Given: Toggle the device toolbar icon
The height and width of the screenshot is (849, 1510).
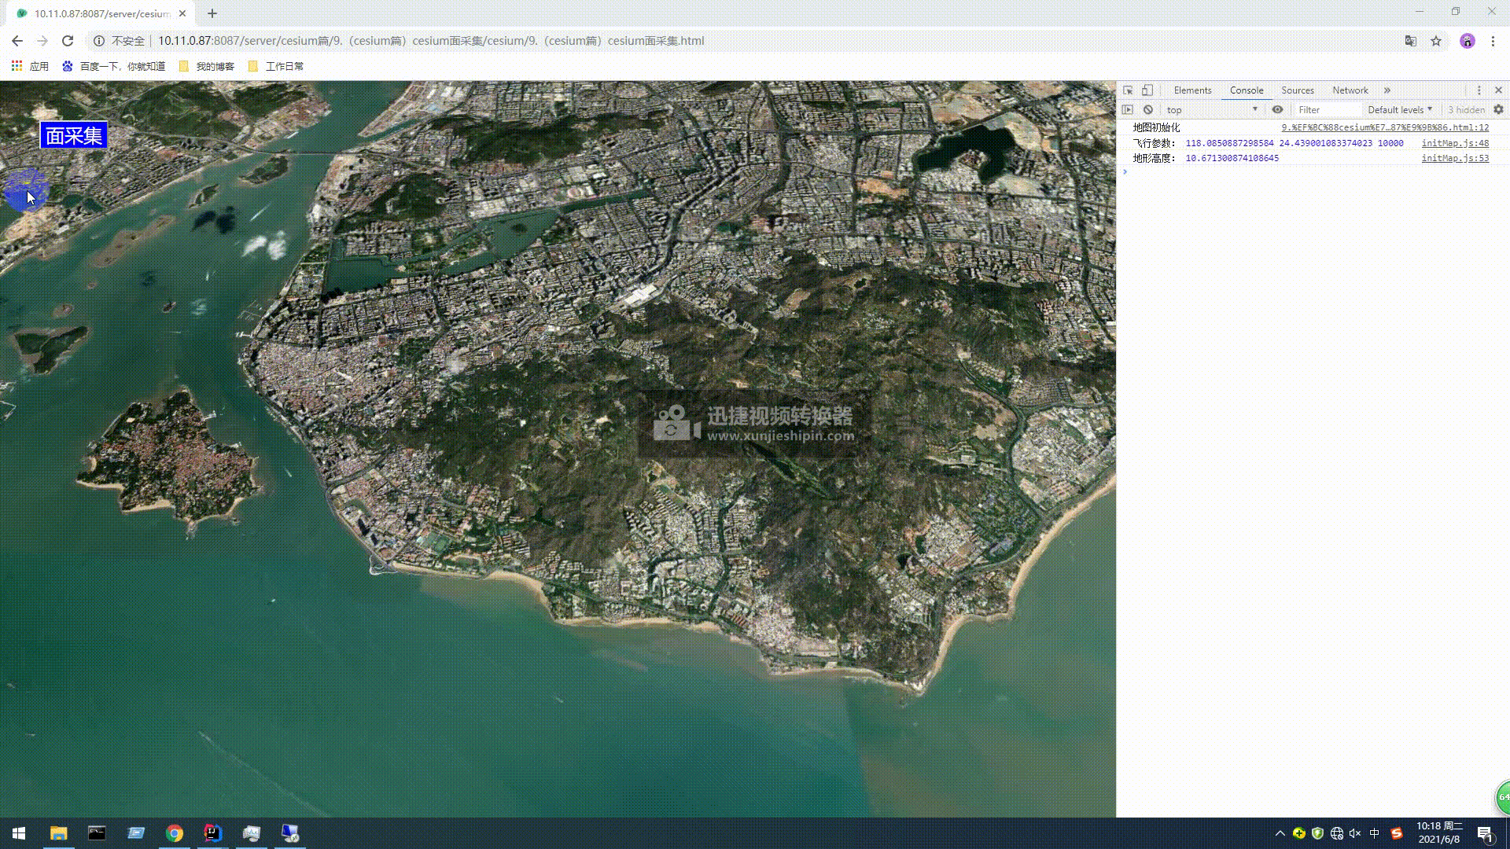Looking at the screenshot, I should point(1147,90).
